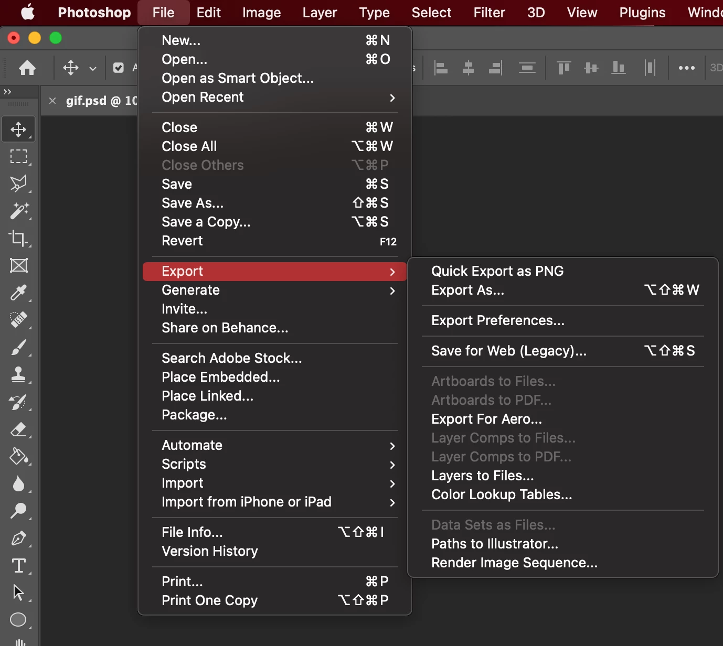Choose Layers to Files...
This screenshot has height=646, width=723.
562,476
